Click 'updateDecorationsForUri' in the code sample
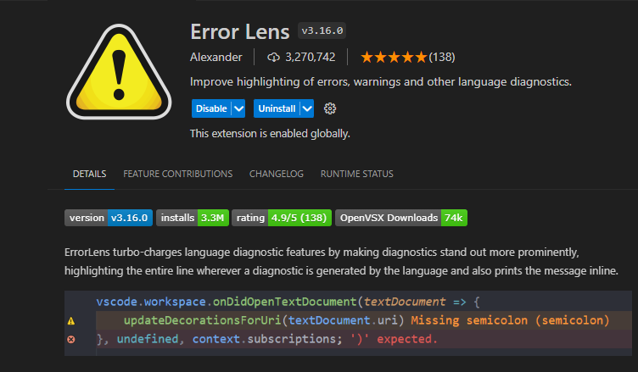The width and height of the screenshot is (638, 372). (202, 320)
